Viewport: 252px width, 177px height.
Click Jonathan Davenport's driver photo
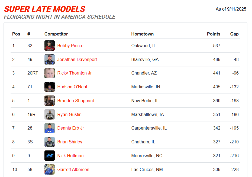[x=50, y=59]
